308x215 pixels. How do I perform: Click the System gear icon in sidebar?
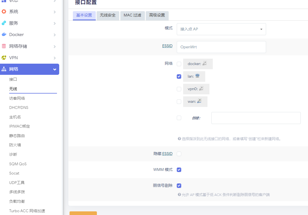tap(4, 12)
